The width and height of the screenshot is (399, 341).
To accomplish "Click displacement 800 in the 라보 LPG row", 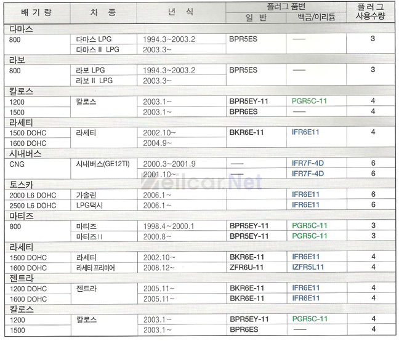I will pyautogui.click(x=15, y=71).
